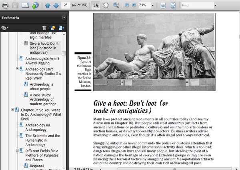Click the Print icon in toolbar
This screenshot has height=170, width=240.
[5, 5]
